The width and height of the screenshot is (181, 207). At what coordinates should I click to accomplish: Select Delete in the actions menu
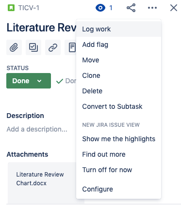coord(118,91)
